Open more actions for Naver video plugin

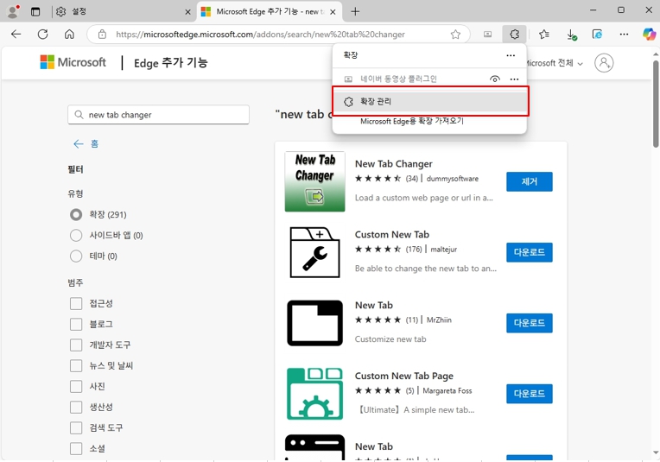click(x=514, y=79)
